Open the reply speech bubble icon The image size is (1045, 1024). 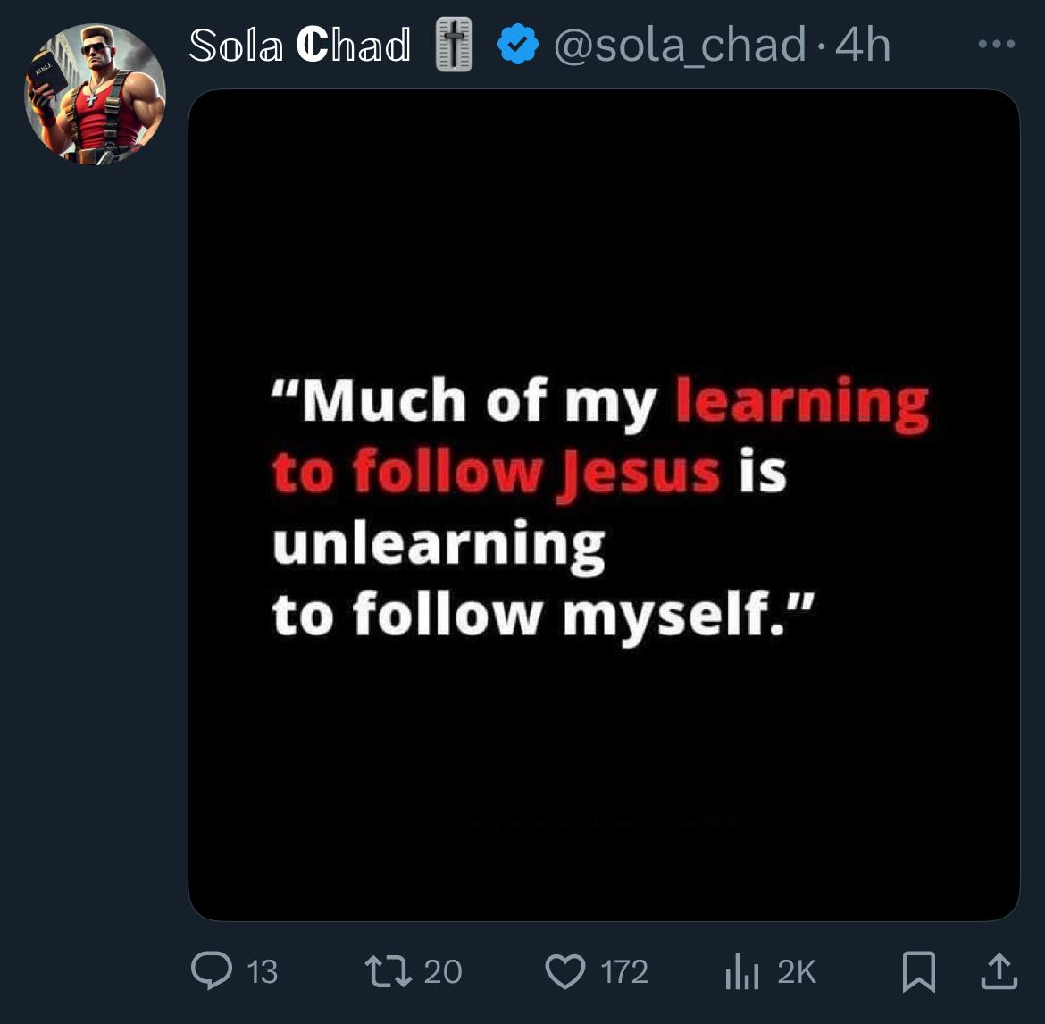tap(212, 970)
